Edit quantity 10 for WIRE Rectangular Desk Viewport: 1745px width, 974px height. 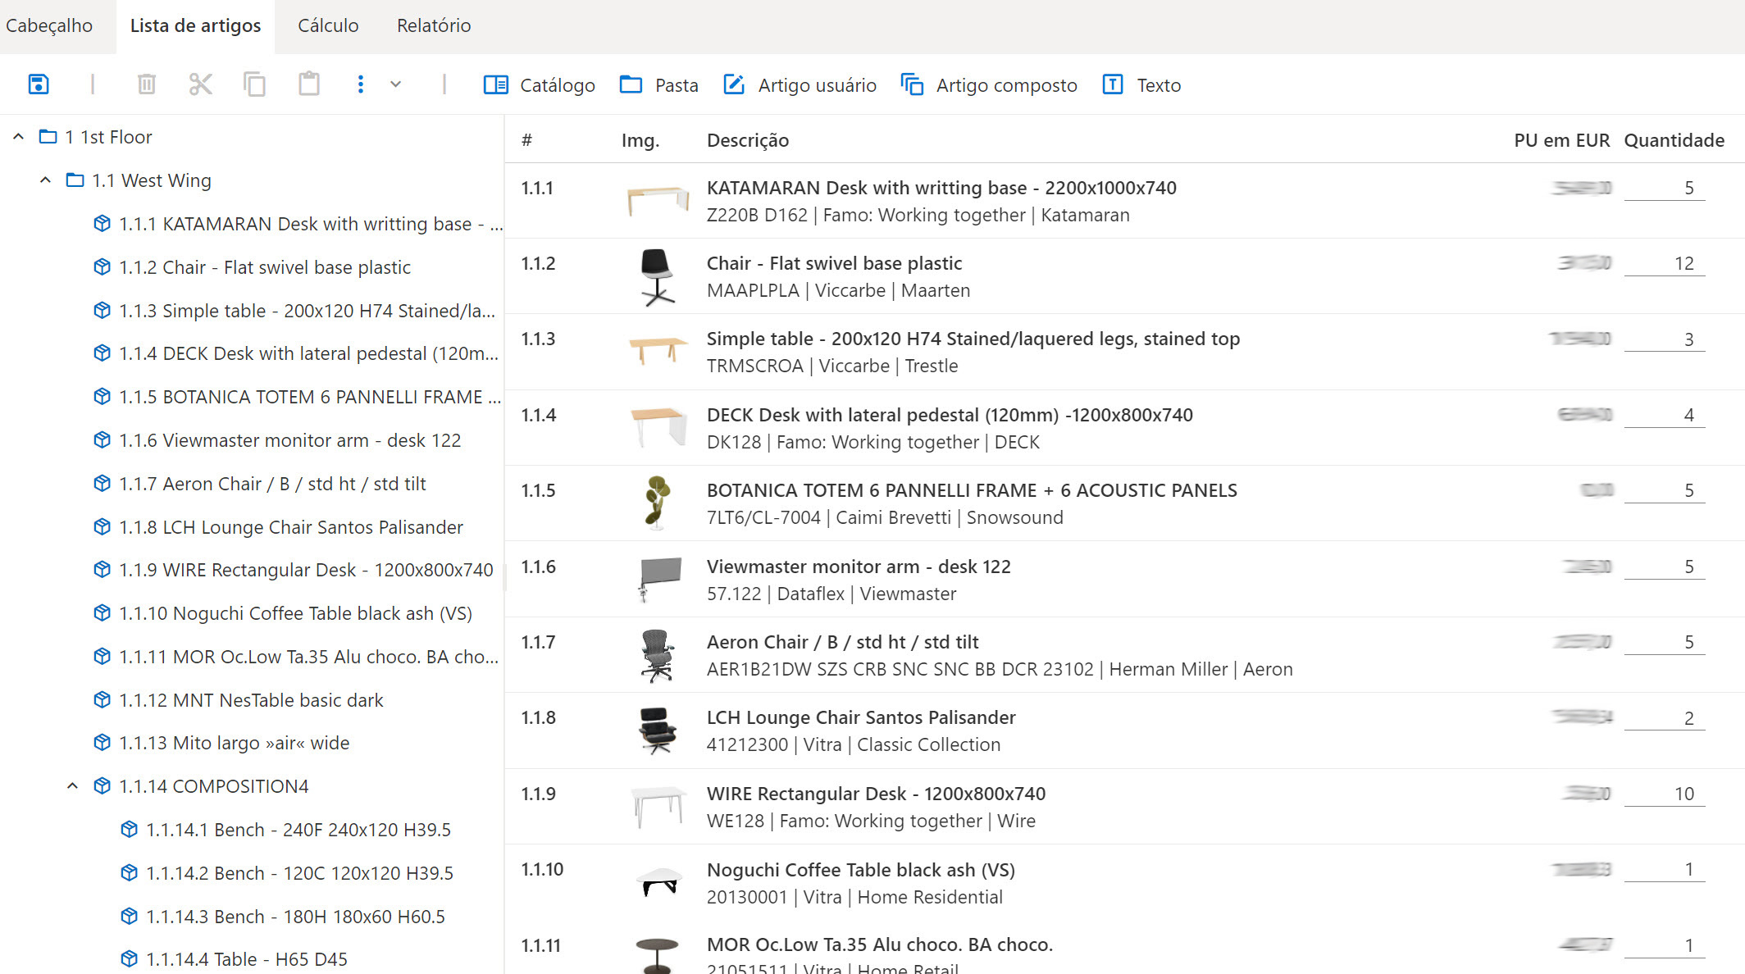point(1664,794)
